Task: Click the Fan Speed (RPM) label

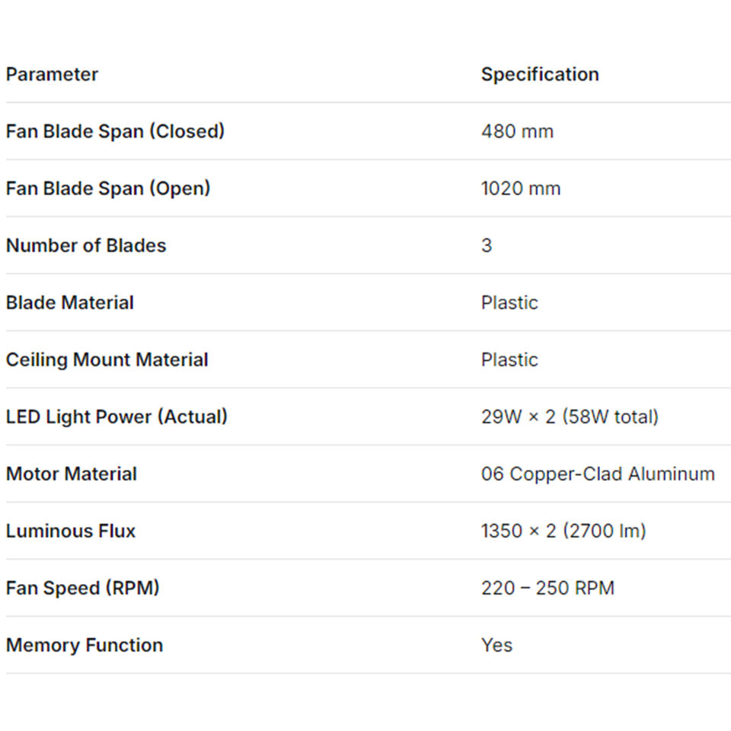Action: pos(83,588)
